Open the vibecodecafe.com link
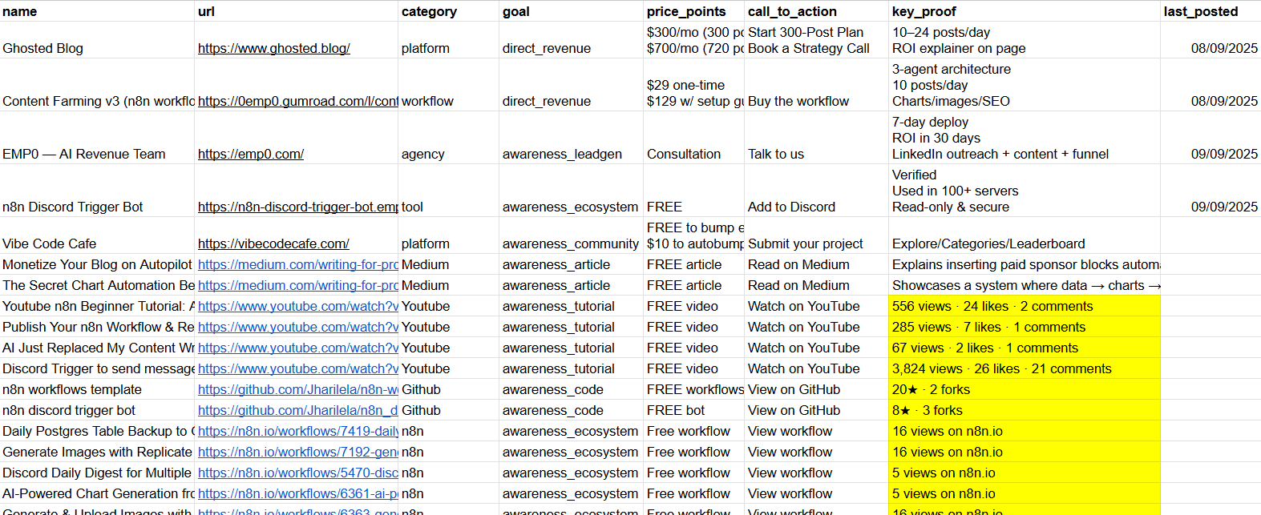The image size is (1261, 515). click(273, 243)
